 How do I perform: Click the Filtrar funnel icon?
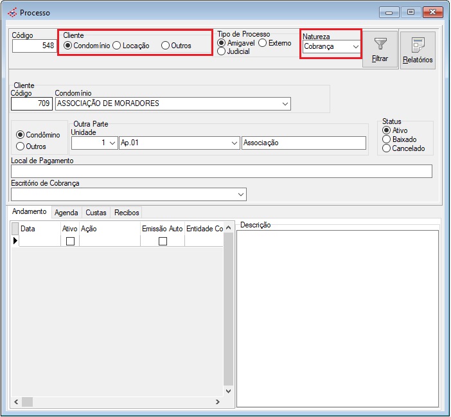(380, 44)
